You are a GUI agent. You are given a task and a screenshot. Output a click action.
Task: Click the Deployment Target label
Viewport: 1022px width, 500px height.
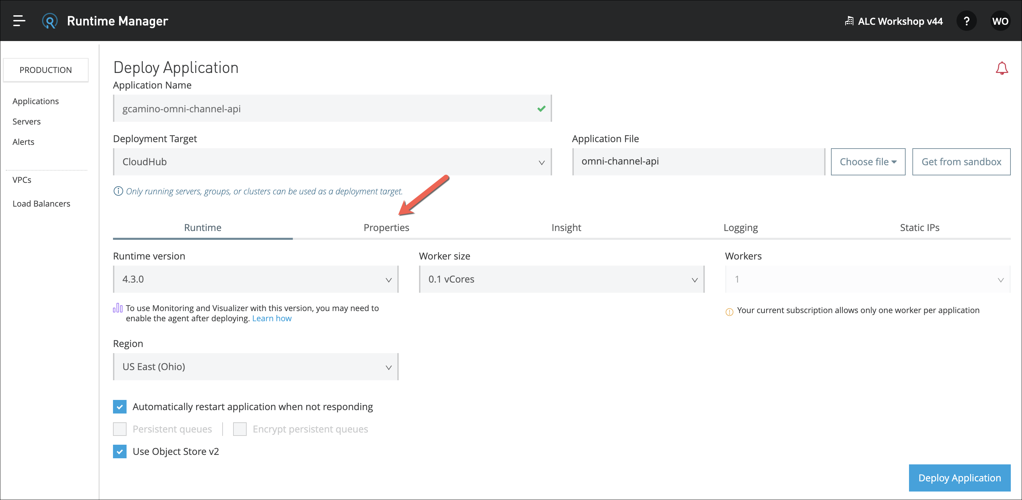pyautogui.click(x=155, y=139)
